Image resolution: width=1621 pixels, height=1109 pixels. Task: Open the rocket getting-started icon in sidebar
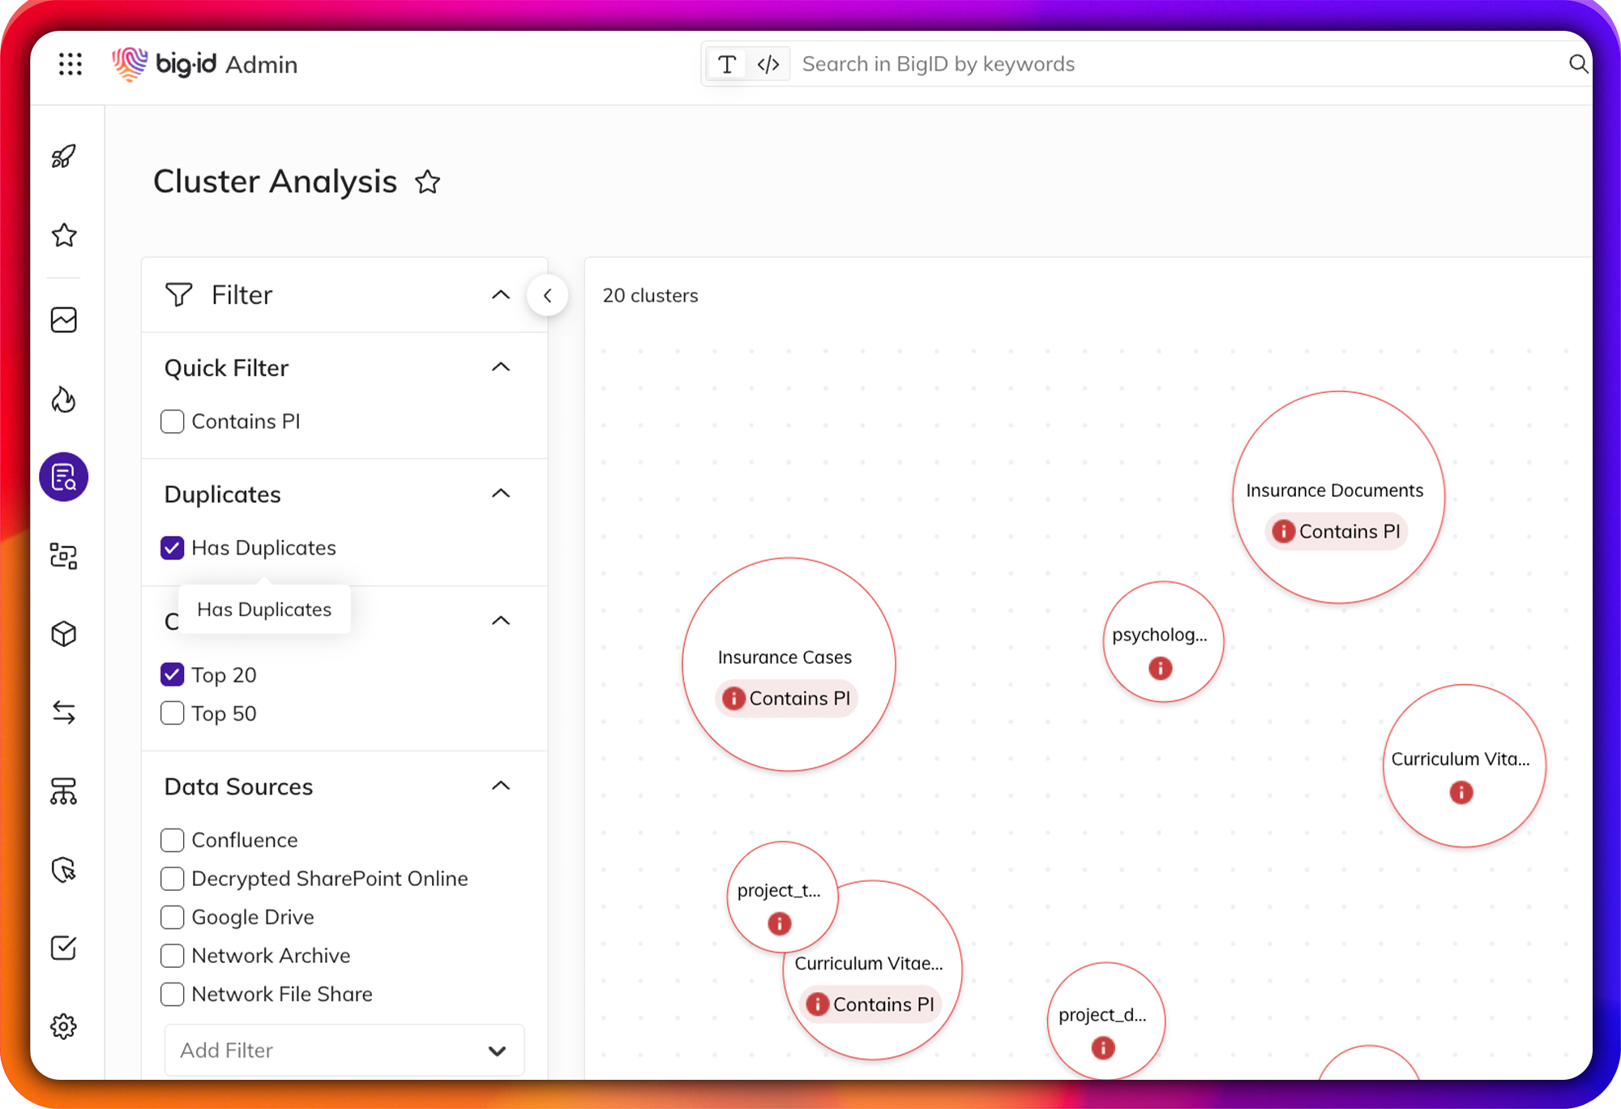click(63, 156)
